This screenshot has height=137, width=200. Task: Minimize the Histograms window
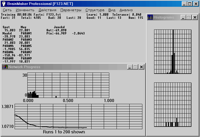[x=183, y=17]
